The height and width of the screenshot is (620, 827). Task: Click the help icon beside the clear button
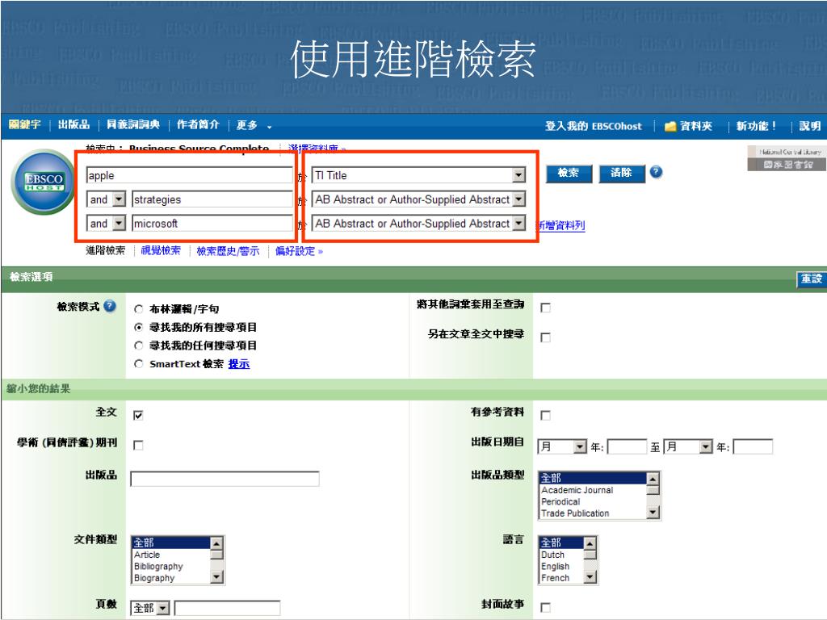(656, 173)
